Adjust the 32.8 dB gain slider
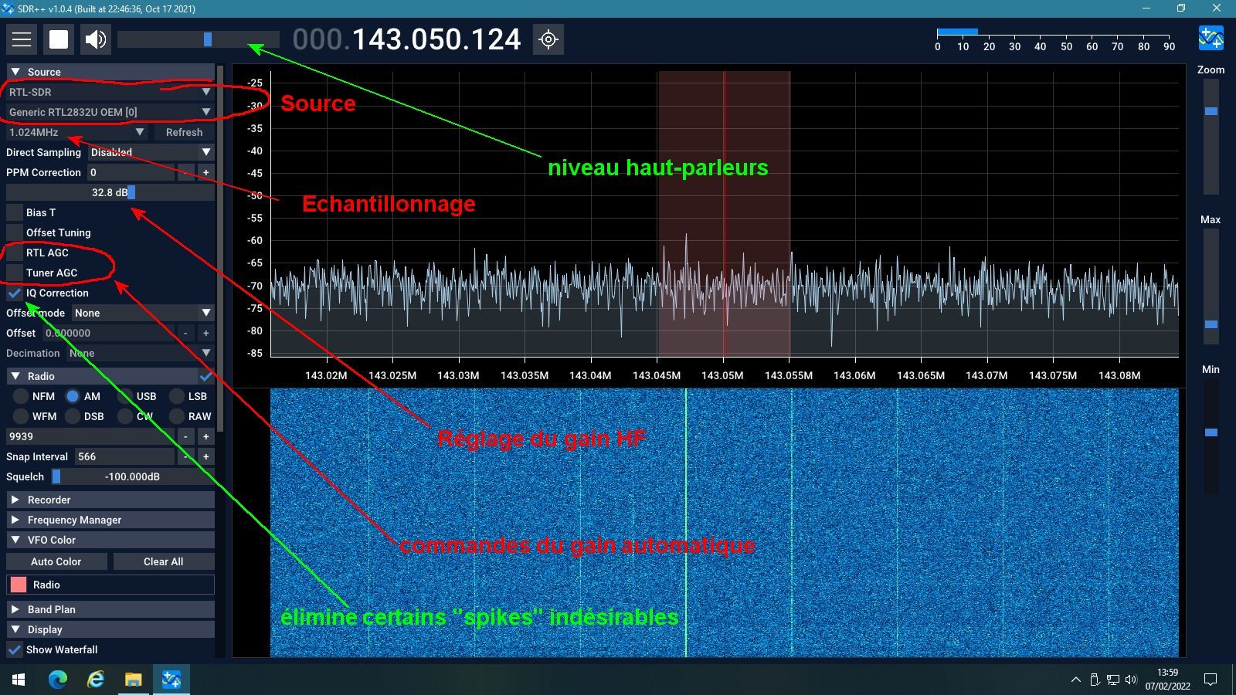Viewport: 1236px width, 695px height. coord(110,192)
